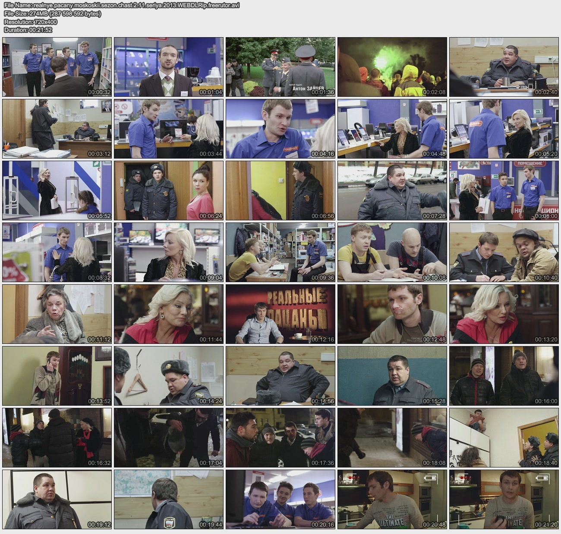Click the thumbnail marked 00:13:52
The width and height of the screenshot is (561, 534).
click(x=57, y=376)
